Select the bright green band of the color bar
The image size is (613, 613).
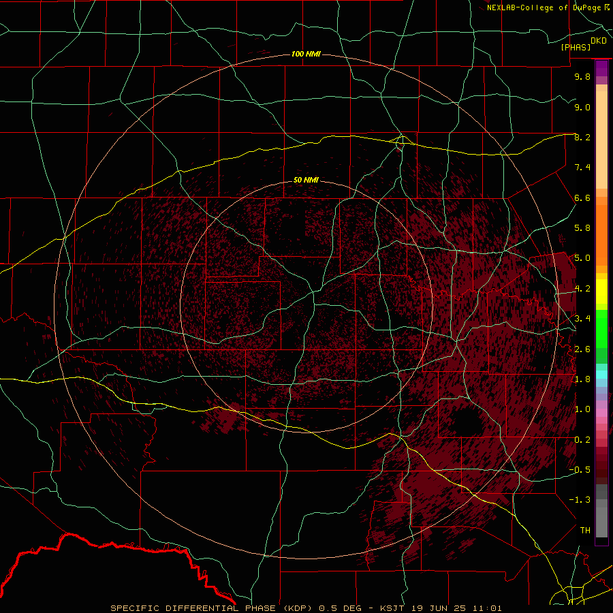tap(601, 329)
